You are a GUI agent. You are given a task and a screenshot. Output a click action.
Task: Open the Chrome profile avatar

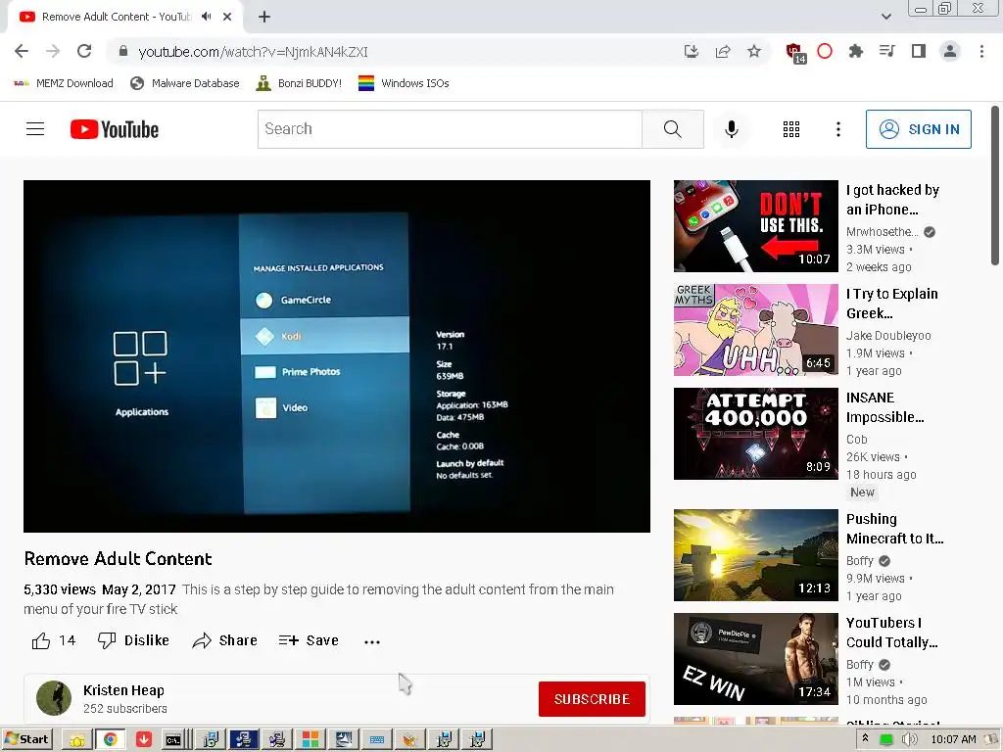(950, 51)
